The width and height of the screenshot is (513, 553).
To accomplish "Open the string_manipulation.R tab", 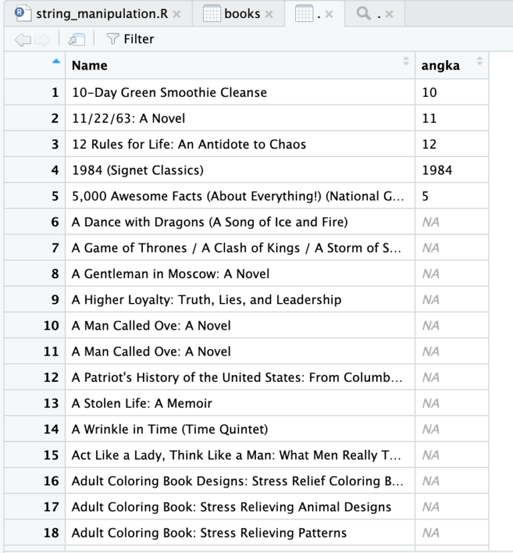I will [102, 13].
